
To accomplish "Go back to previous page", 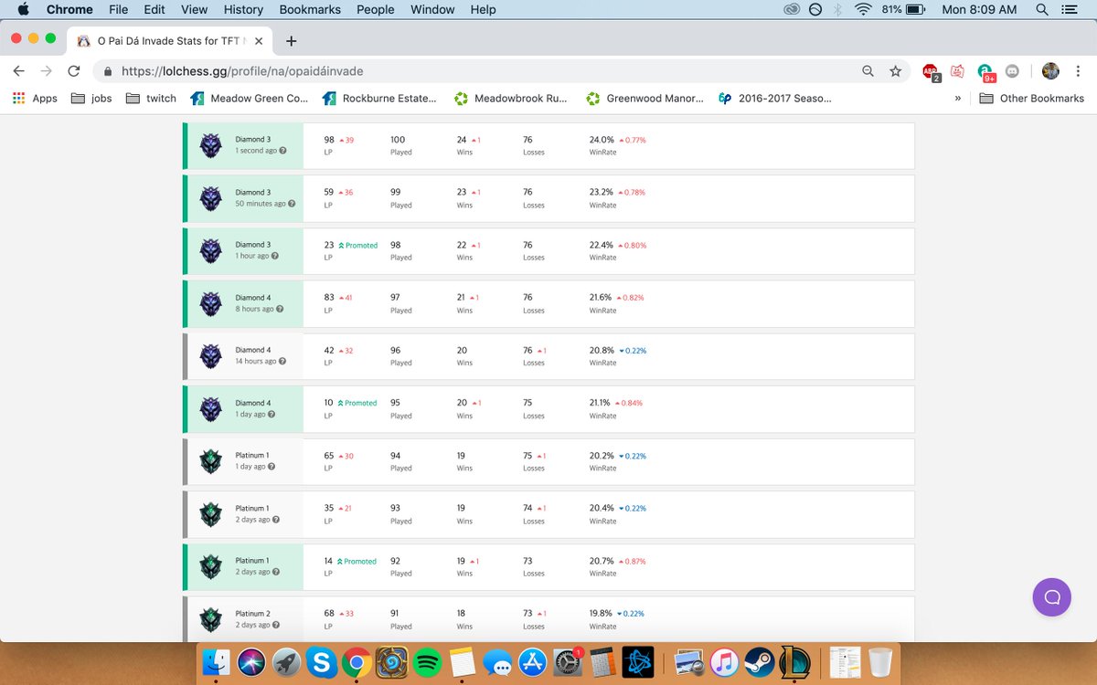I will tap(19, 71).
